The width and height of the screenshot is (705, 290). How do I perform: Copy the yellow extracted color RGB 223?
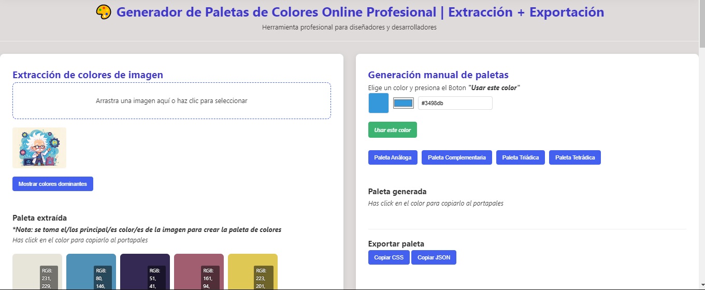[x=253, y=271]
